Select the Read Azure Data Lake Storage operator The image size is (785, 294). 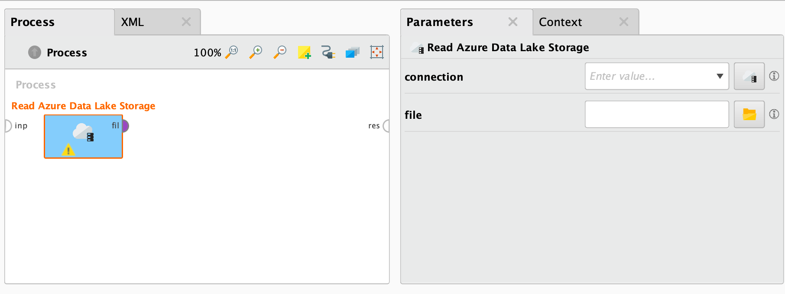click(x=83, y=137)
